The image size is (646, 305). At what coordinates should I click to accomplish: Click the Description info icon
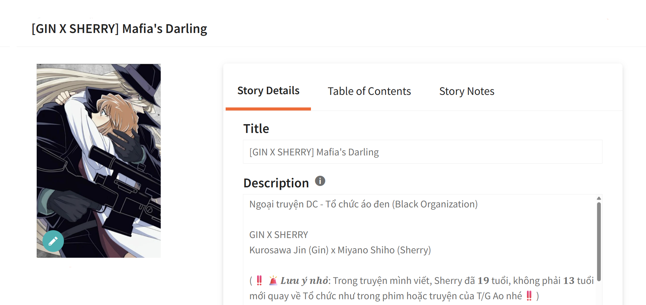[320, 181]
